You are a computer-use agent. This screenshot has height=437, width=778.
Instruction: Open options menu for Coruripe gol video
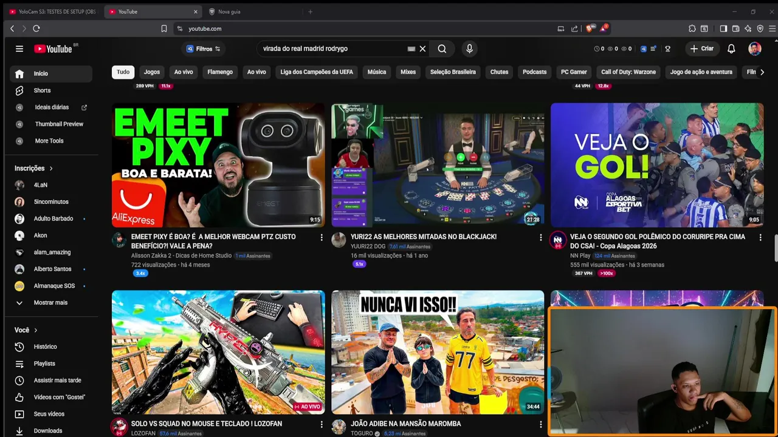tap(760, 237)
